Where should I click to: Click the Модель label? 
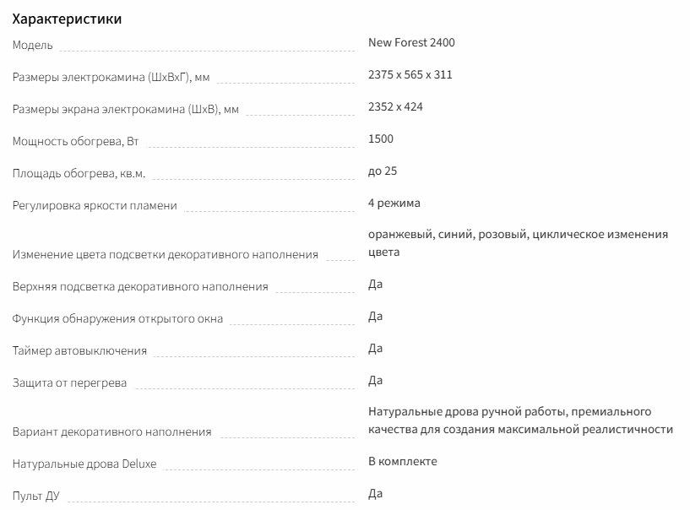click(33, 44)
